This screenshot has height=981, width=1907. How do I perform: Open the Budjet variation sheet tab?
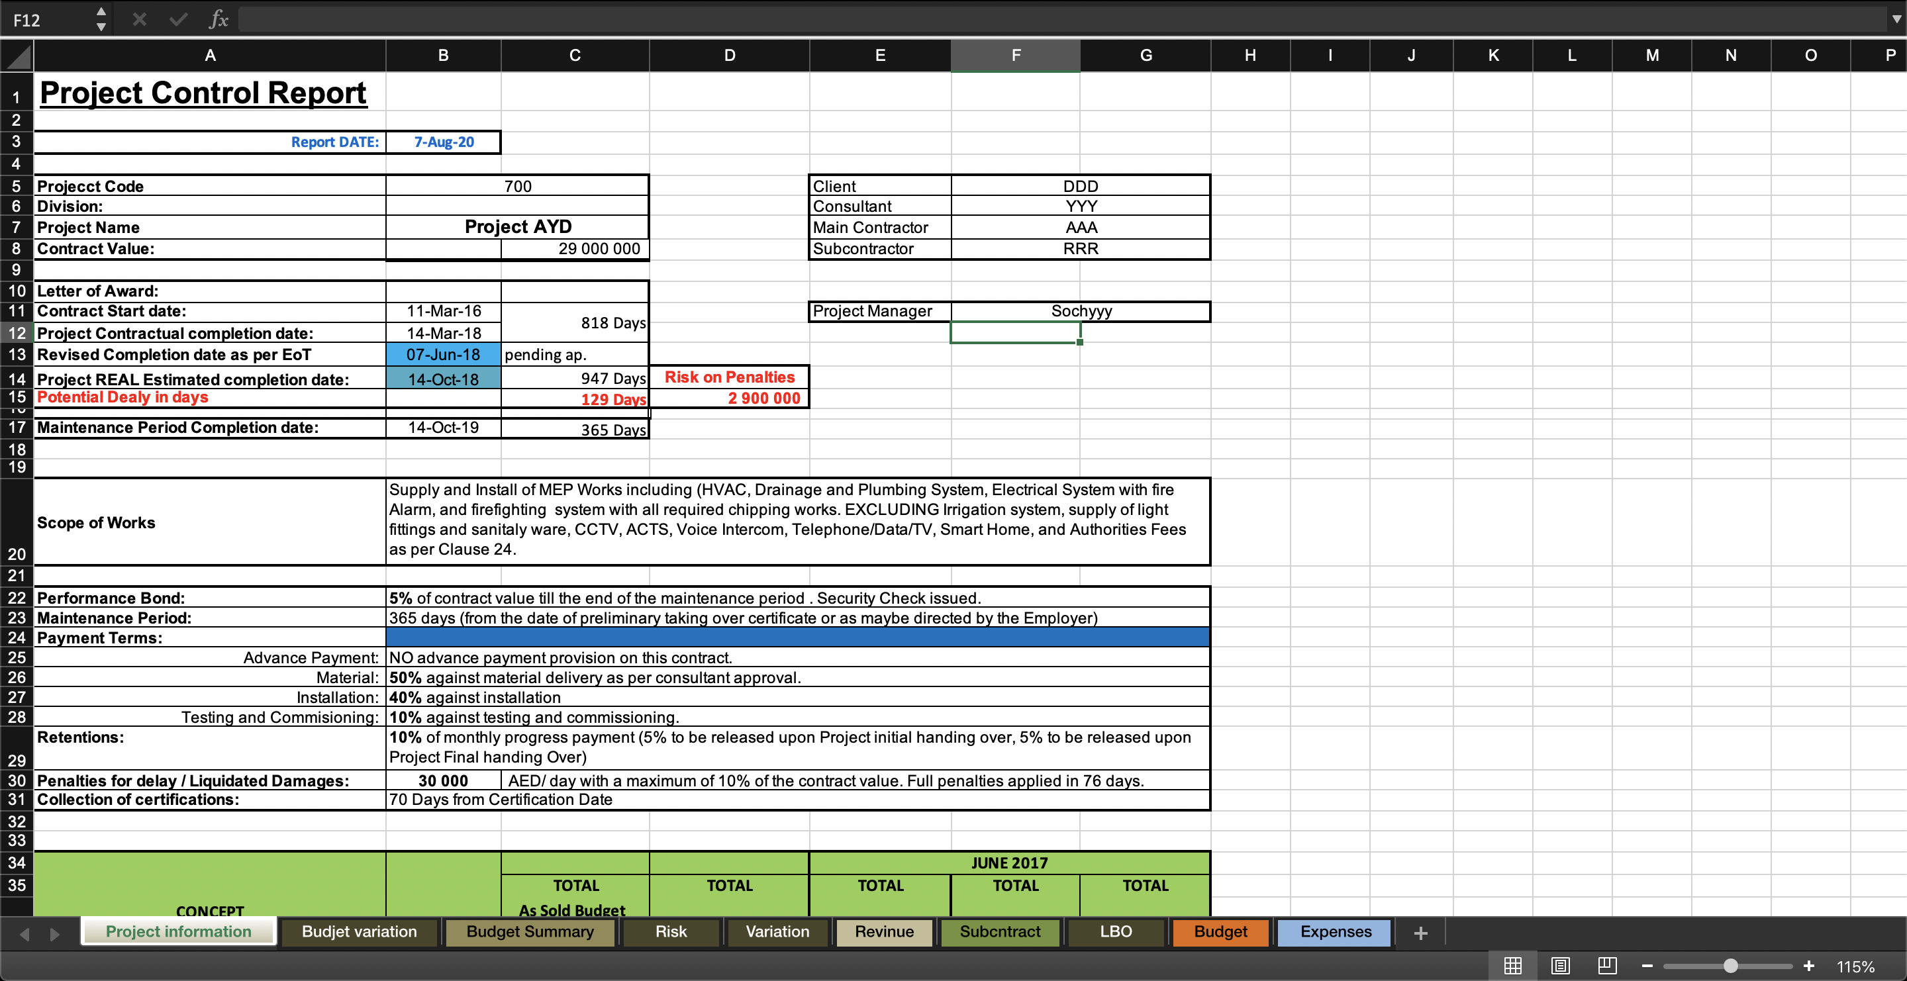coord(359,931)
